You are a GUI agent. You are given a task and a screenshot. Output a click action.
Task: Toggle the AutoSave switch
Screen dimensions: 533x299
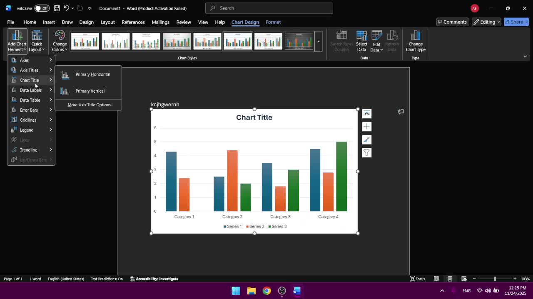[x=42, y=8]
